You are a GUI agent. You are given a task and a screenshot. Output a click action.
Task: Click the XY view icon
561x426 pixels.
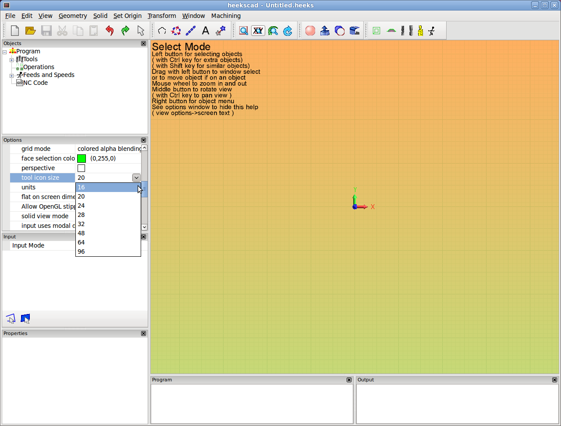tap(258, 31)
